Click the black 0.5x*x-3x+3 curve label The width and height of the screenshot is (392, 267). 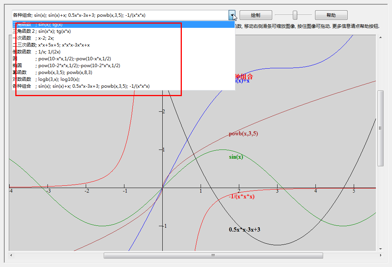[245, 229]
